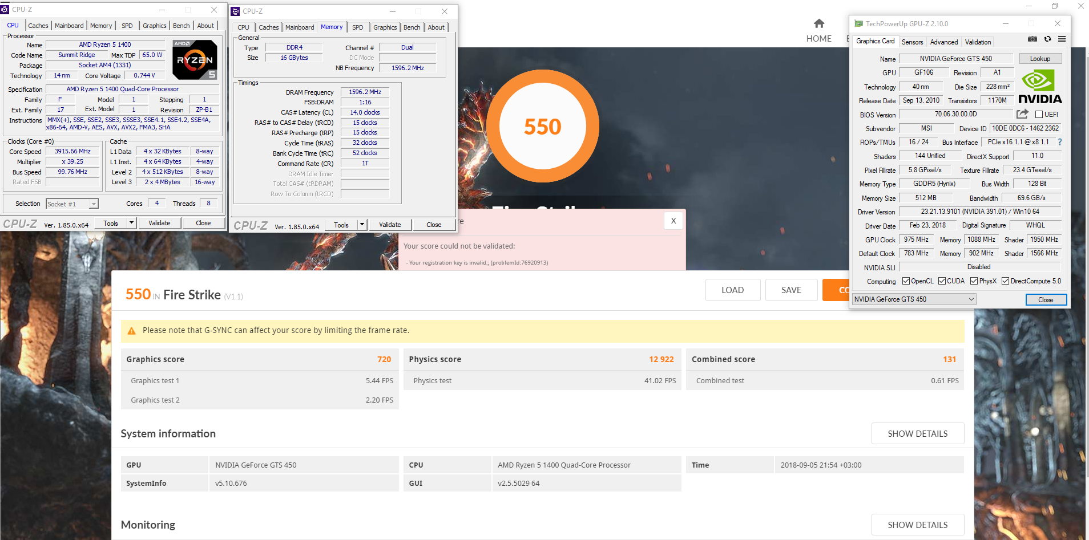The width and height of the screenshot is (1089, 540).
Task: Click the GPU Clock value 975 MHz
Action: (916, 239)
